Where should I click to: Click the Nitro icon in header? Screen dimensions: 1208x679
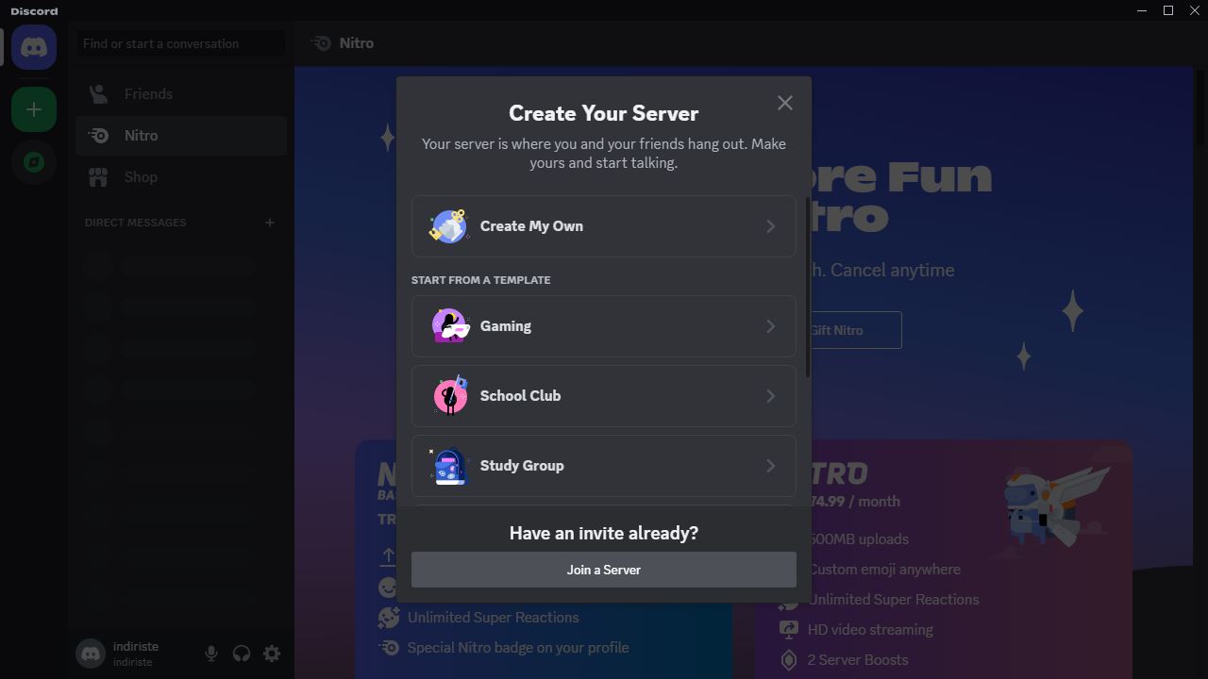[x=322, y=43]
